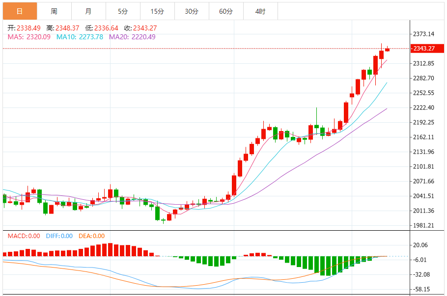Click the MA10: 2273.78 indicator label

click(80, 37)
